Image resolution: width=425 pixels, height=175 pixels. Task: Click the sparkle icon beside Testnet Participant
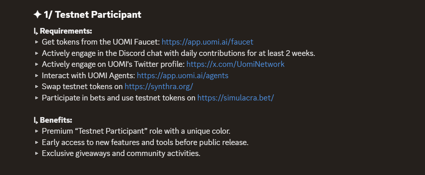point(37,14)
